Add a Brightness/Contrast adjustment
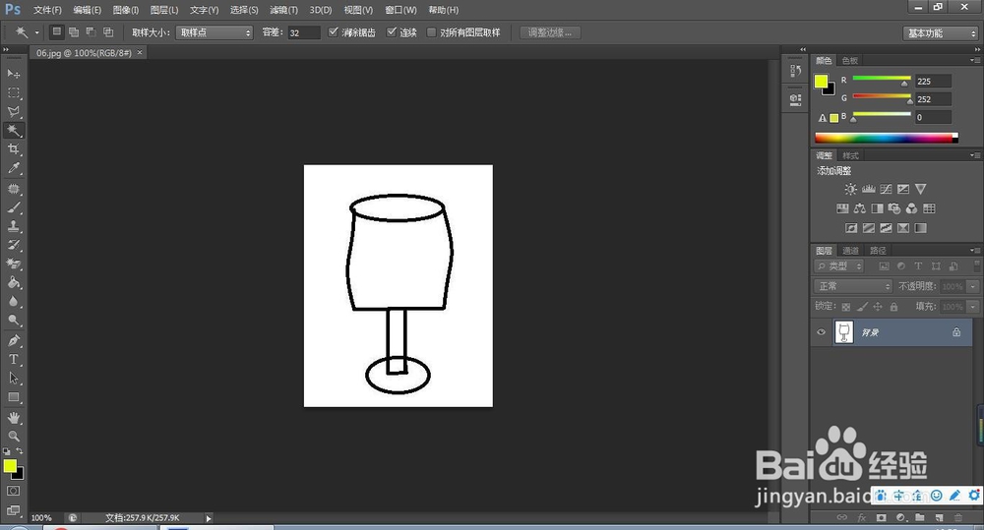The image size is (984, 530). (x=850, y=189)
